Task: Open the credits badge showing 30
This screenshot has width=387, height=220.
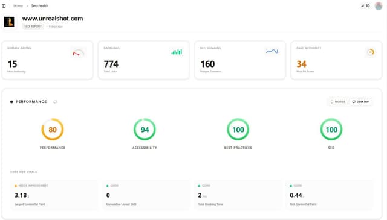Action: pos(365,5)
